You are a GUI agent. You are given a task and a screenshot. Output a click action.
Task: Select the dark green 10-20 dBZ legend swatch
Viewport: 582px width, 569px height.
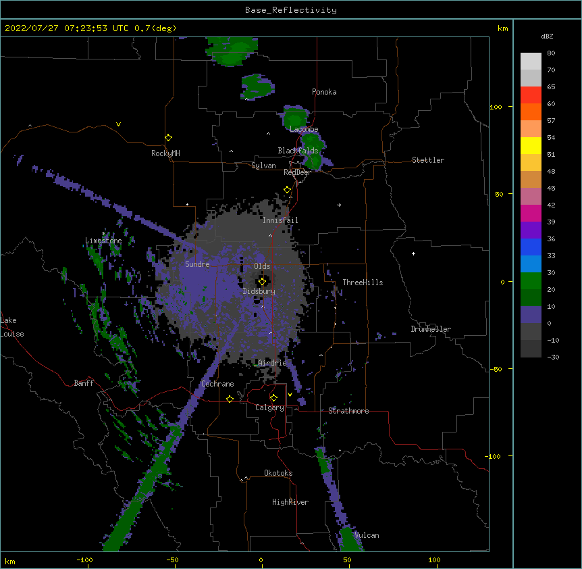pos(531,298)
